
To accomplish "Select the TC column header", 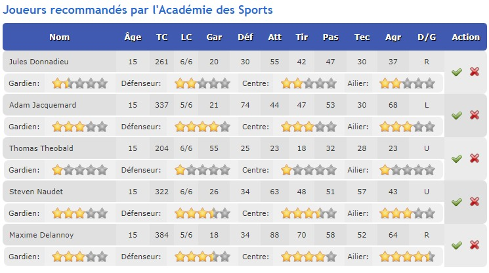I will (162, 37).
